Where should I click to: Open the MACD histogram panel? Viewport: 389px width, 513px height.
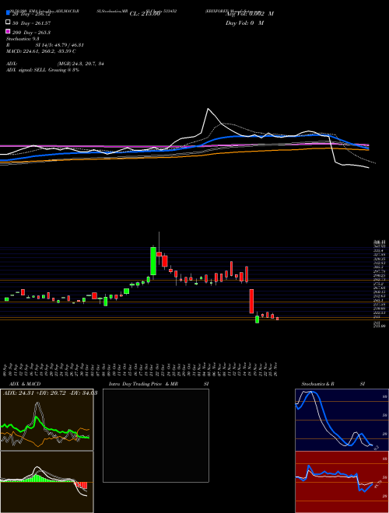click(47, 482)
